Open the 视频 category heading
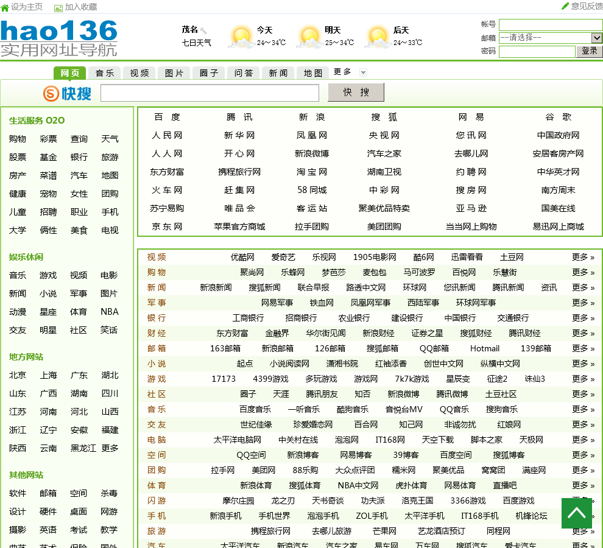Screen dimensions: 603x548 point(157,257)
